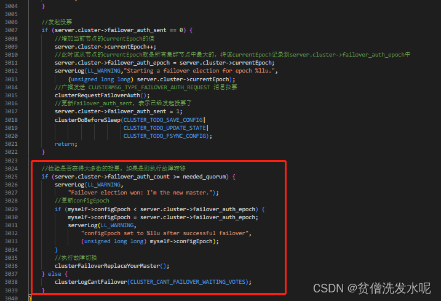Click the clusterDoBeforeSleep function name

click(x=87, y=120)
